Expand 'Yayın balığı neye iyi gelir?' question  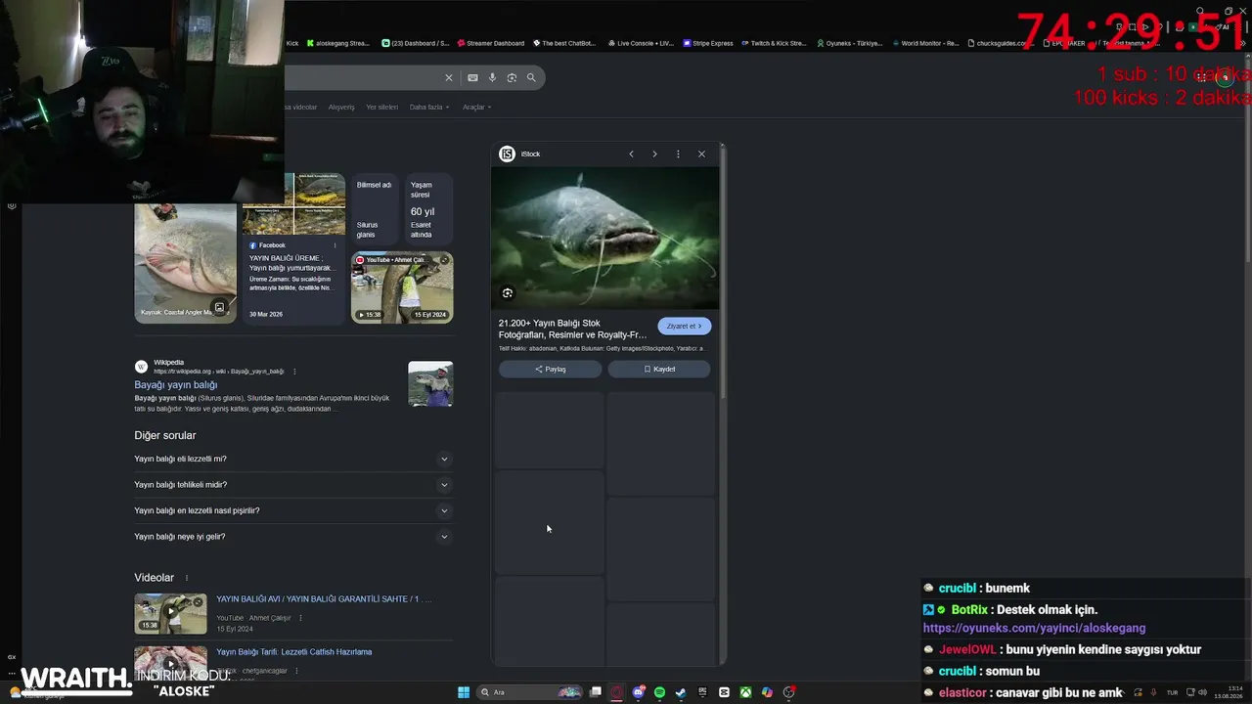click(292, 537)
